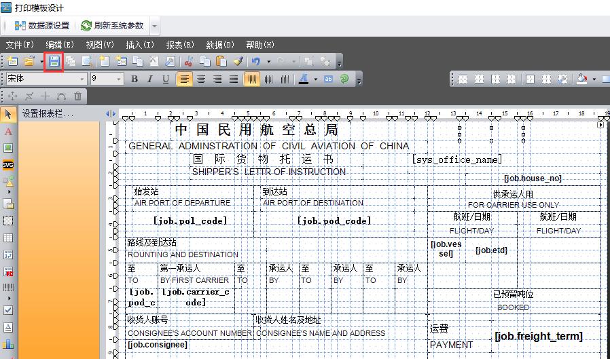Select the SVG object tool

tap(8, 165)
